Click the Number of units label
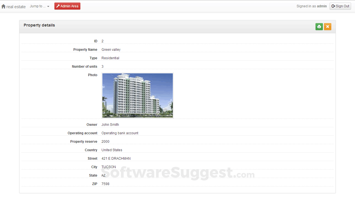 tap(85, 67)
